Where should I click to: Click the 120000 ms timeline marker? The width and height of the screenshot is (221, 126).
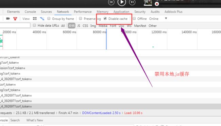click(159, 32)
